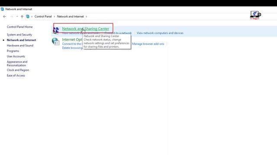Image resolution: width=277 pixels, height=155 pixels.
Task: Open Ease of Access category
Action: (x=16, y=75)
